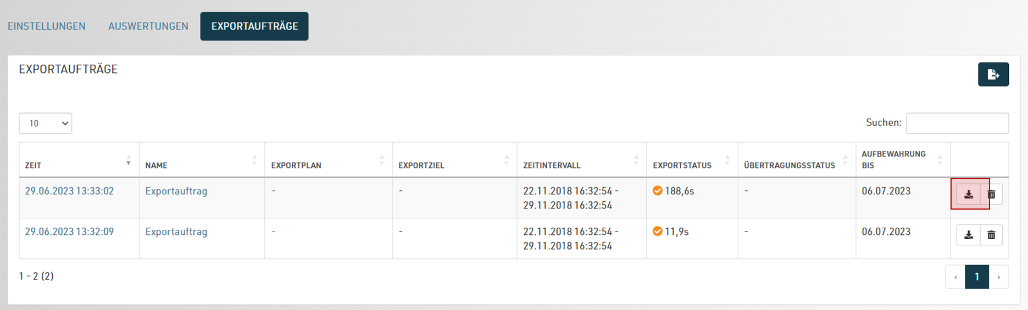Delete the 13:33:02 export job
This screenshot has width=1028, height=310.
(991, 194)
